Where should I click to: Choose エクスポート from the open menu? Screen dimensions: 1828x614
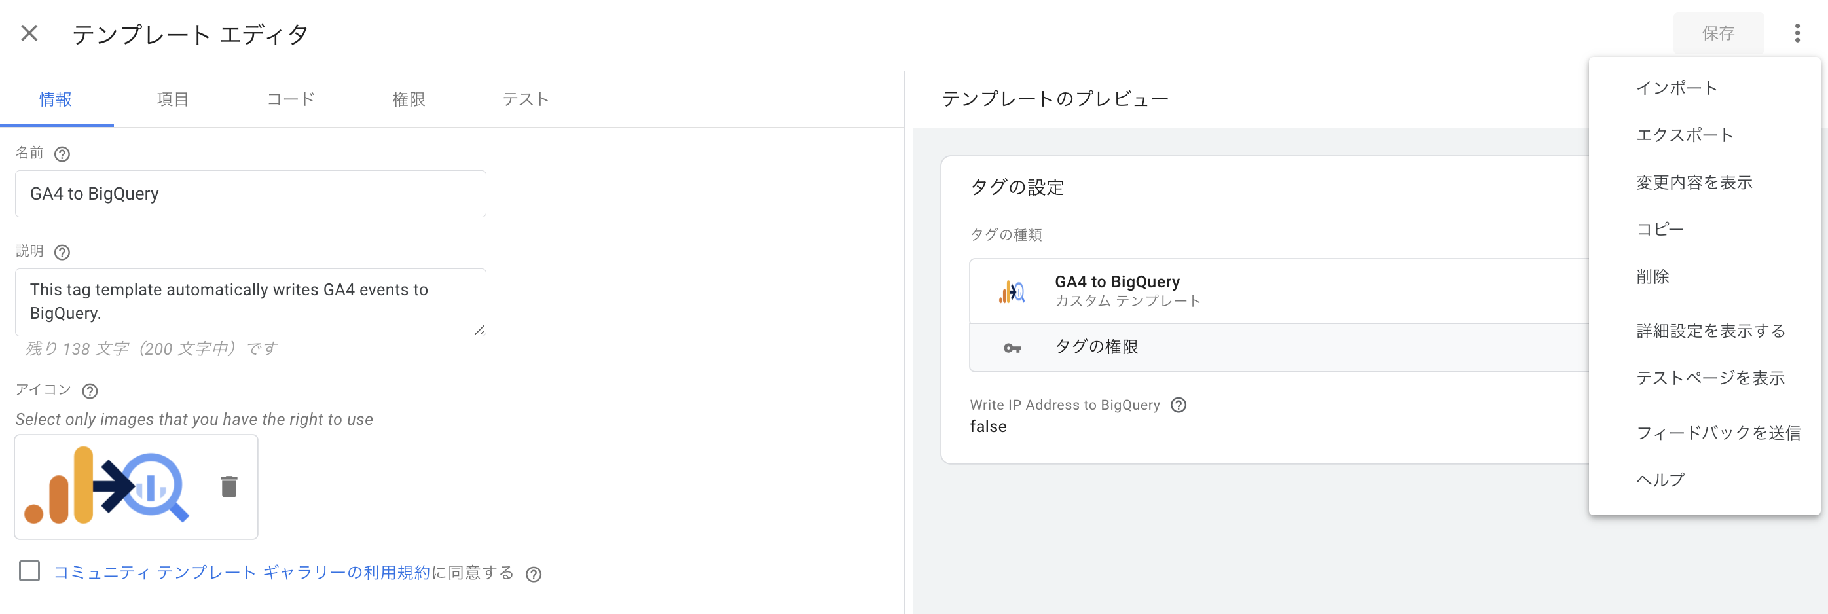click(1685, 135)
